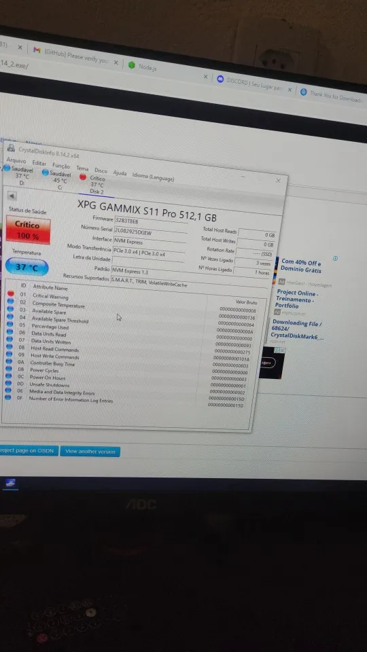Click the blue dot beside Power Cycles
The height and width of the screenshot is (652, 367).
tap(9, 368)
